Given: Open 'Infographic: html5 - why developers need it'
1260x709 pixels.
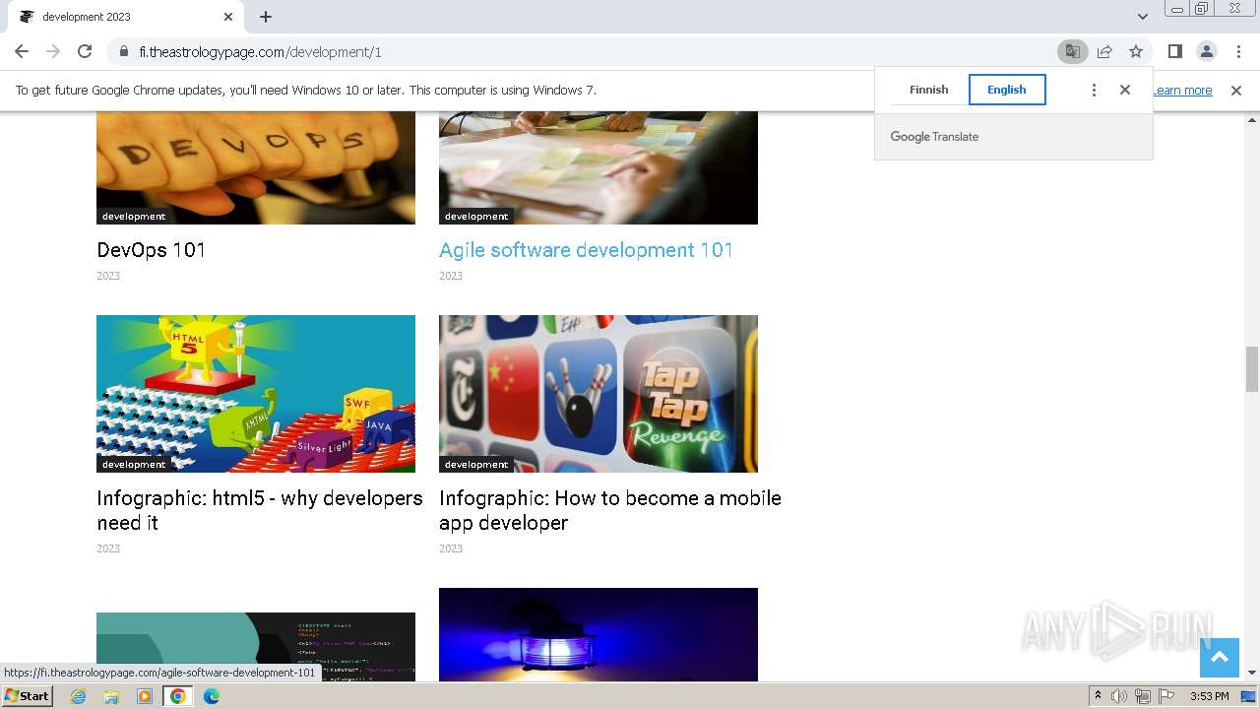Looking at the screenshot, I should click(x=260, y=510).
